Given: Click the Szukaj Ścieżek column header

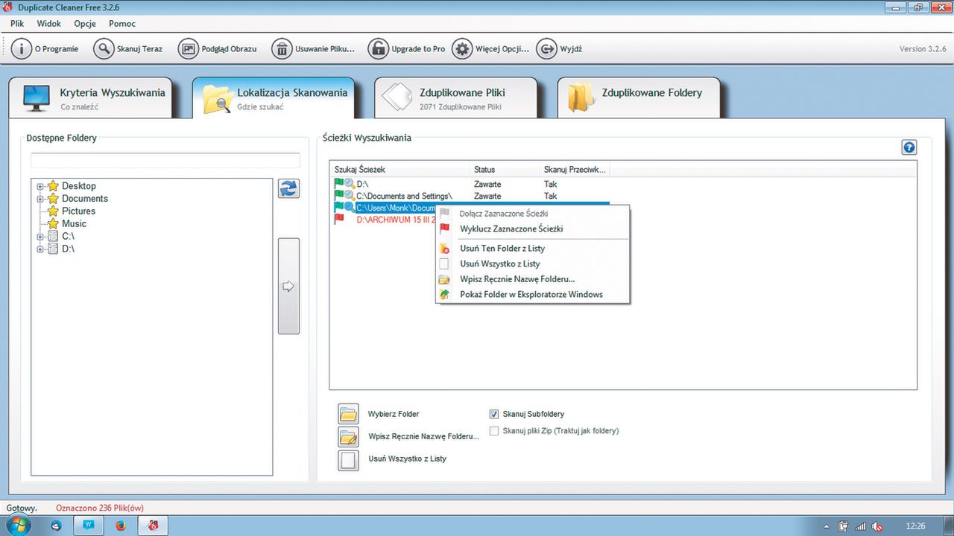Looking at the screenshot, I should coord(399,170).
